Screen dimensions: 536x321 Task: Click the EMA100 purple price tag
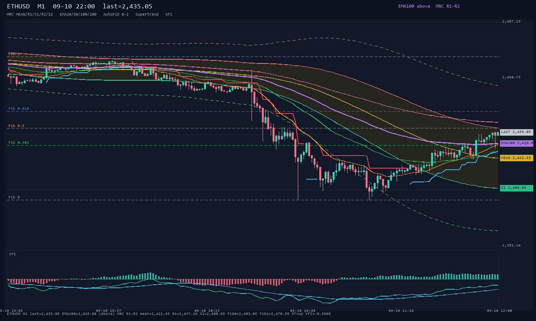(x=516, y=143)
